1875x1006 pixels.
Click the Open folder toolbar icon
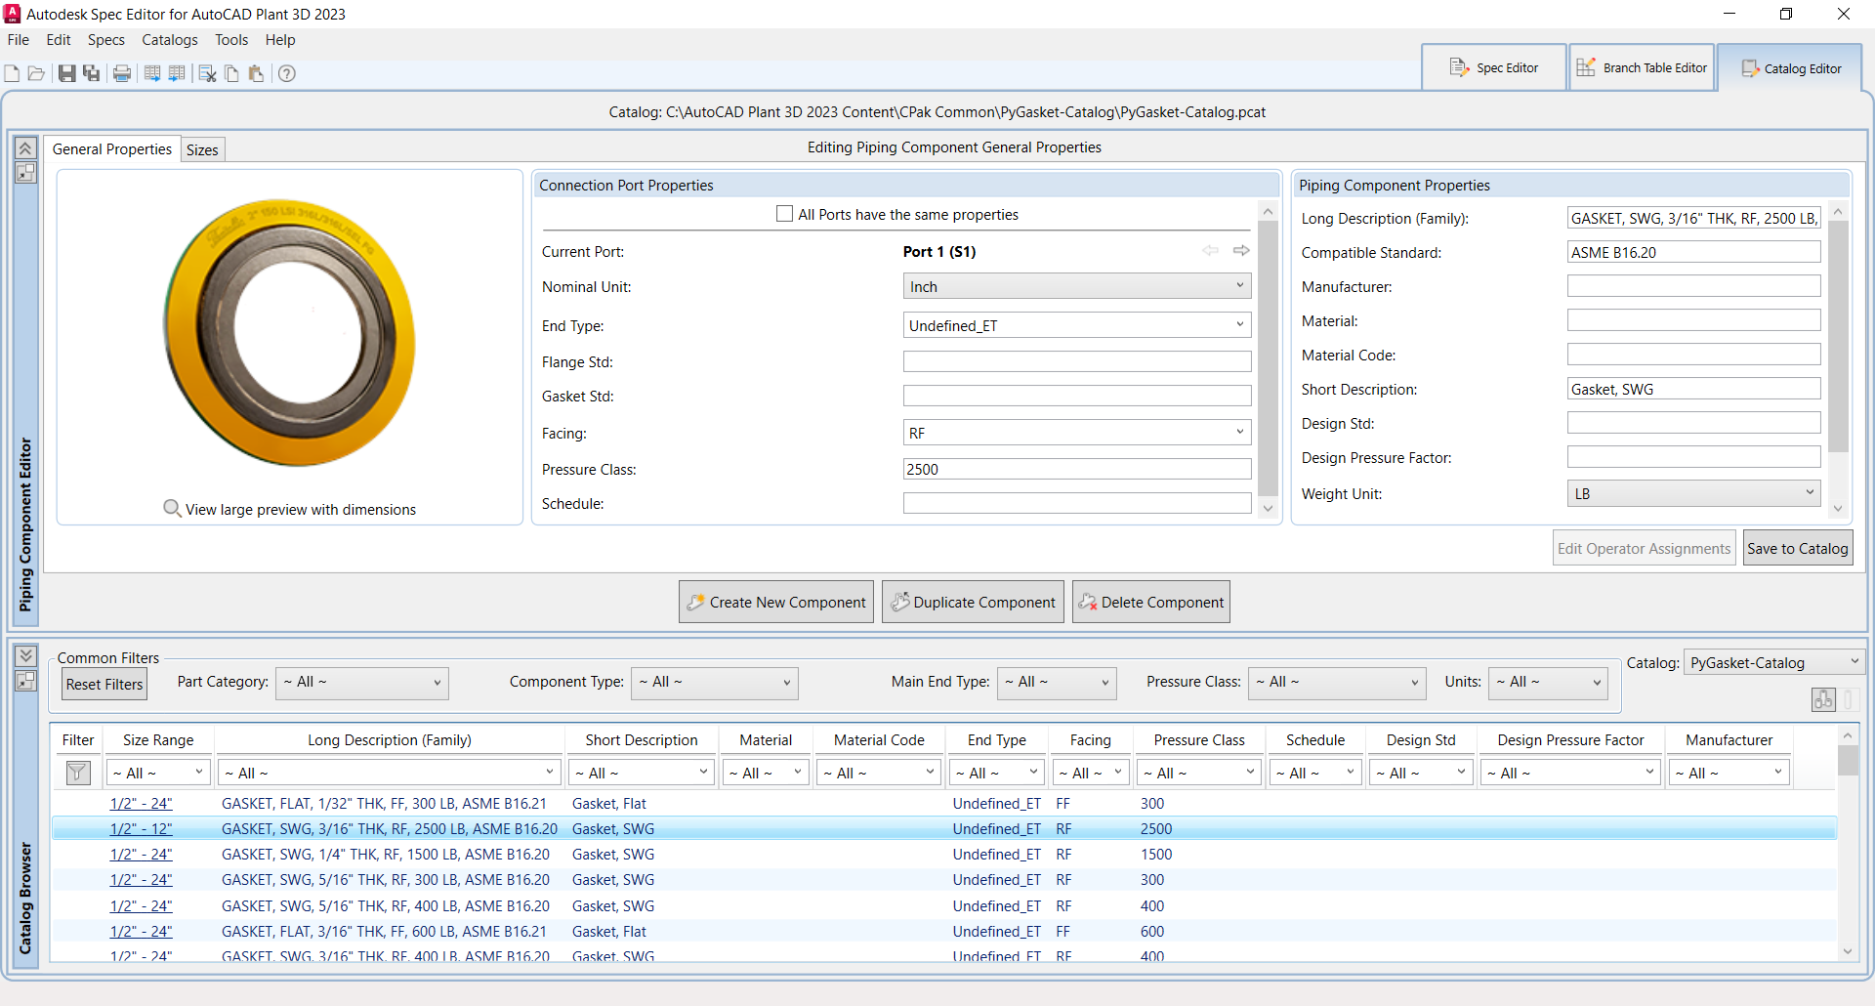click(x=36, y=73)
